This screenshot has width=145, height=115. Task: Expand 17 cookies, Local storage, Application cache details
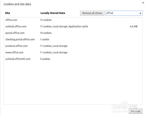pos(64,26)
